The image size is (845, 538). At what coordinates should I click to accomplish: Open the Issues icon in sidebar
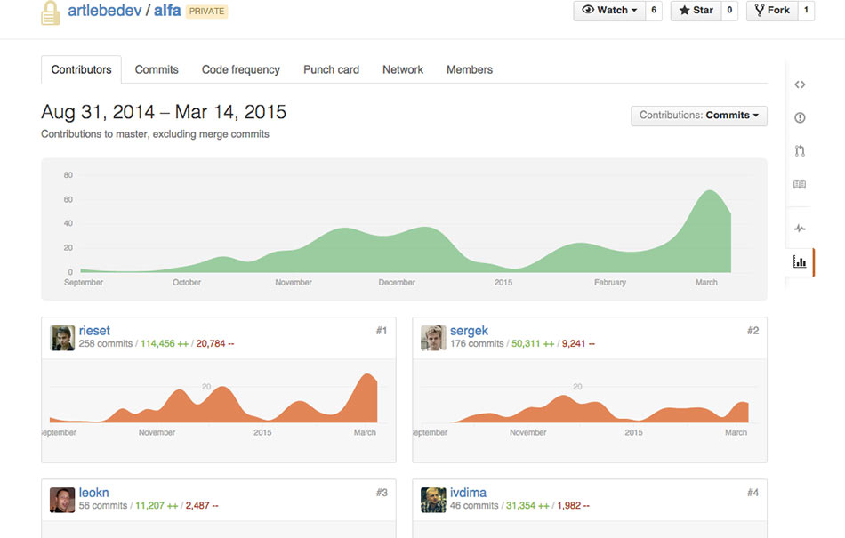(800, 117)
